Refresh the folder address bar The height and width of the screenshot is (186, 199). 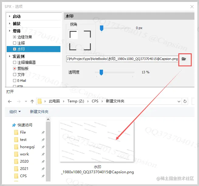185,101
